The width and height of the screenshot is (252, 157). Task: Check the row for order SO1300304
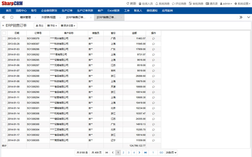click(4, 130)
